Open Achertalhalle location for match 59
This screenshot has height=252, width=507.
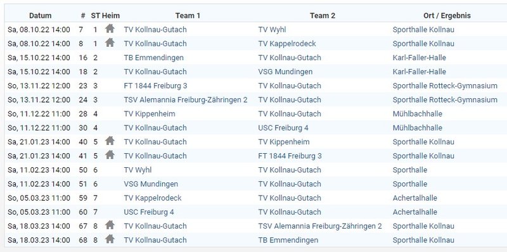[x=414, y=198]
